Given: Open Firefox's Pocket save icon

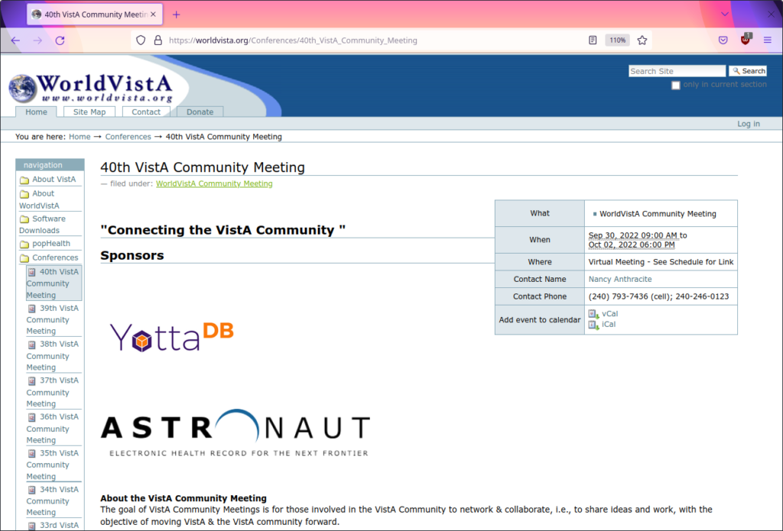Looking at the screenshot, I should tap(723, 40).
